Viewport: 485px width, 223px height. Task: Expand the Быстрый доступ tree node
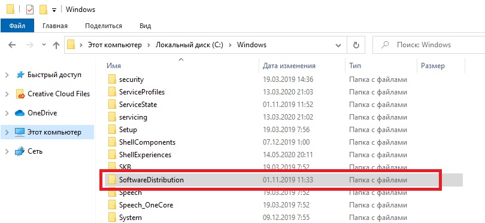[x=7, y=75]
